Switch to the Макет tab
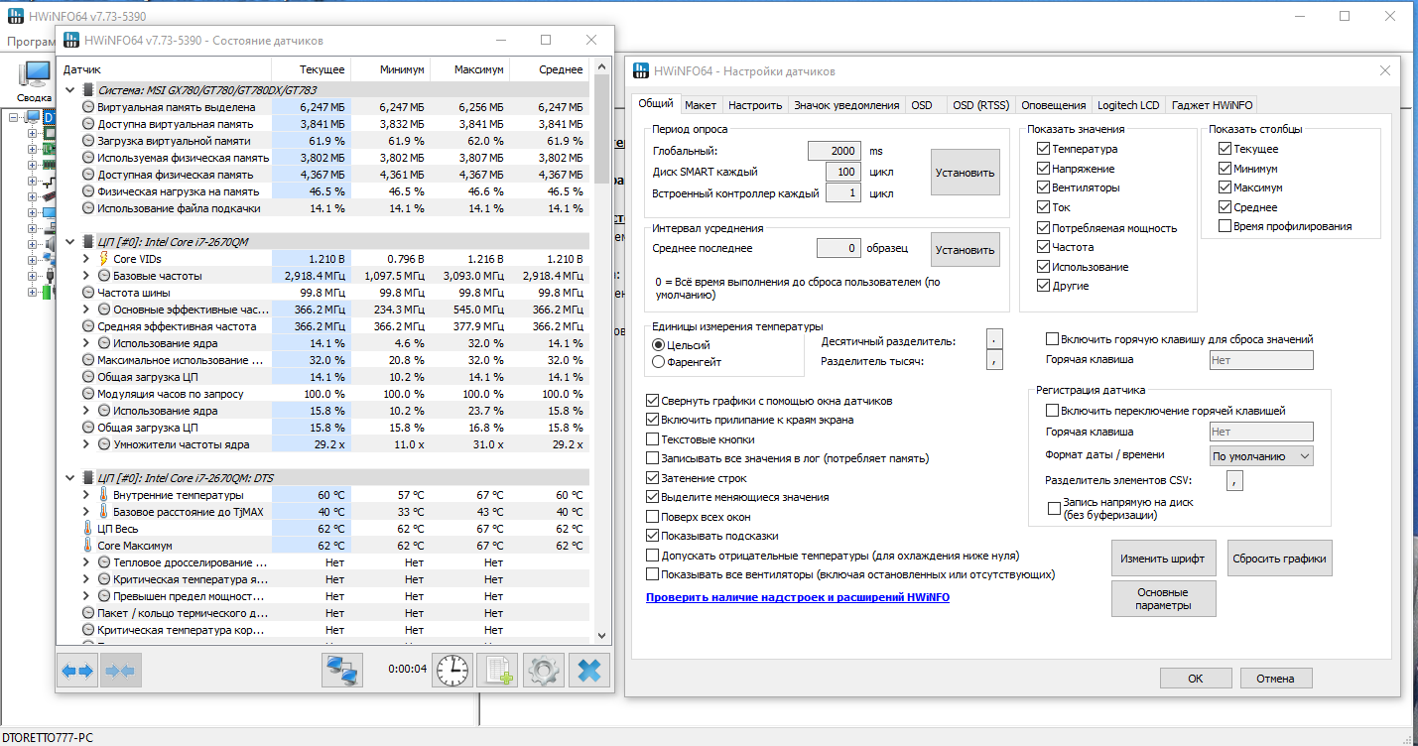Image resolution: width=1418 pixels, height=746 pixels. (701, 105)
